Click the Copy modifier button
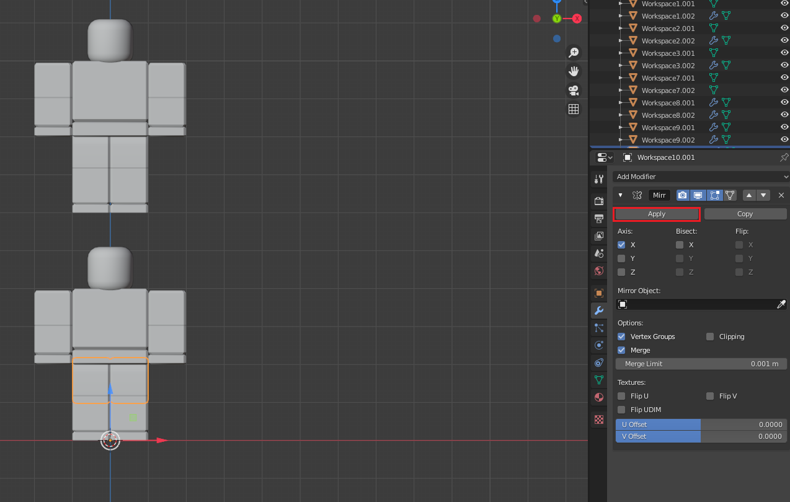The height and width of the screenshot is (502, 790). [x=745, y=214]
